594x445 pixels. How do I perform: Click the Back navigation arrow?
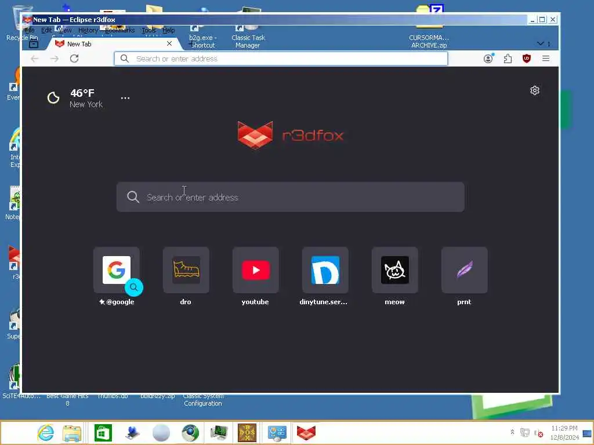coord(34,59)
